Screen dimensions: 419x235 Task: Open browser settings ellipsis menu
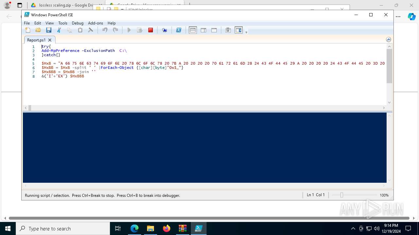398,16
